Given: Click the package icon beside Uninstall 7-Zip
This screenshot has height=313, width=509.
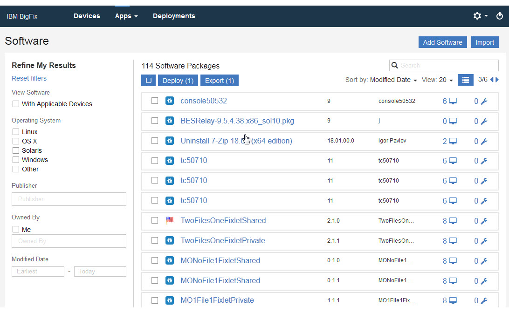Looking at the screenshot, I should point(170,141).
